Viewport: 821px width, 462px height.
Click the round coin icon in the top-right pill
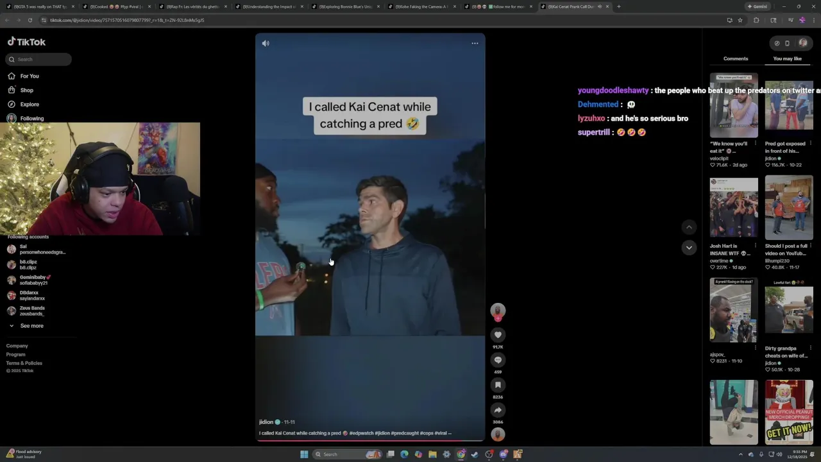(x=777, y=43)
